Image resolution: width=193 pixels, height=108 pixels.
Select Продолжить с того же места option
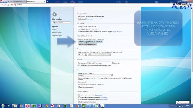(79, 27)
